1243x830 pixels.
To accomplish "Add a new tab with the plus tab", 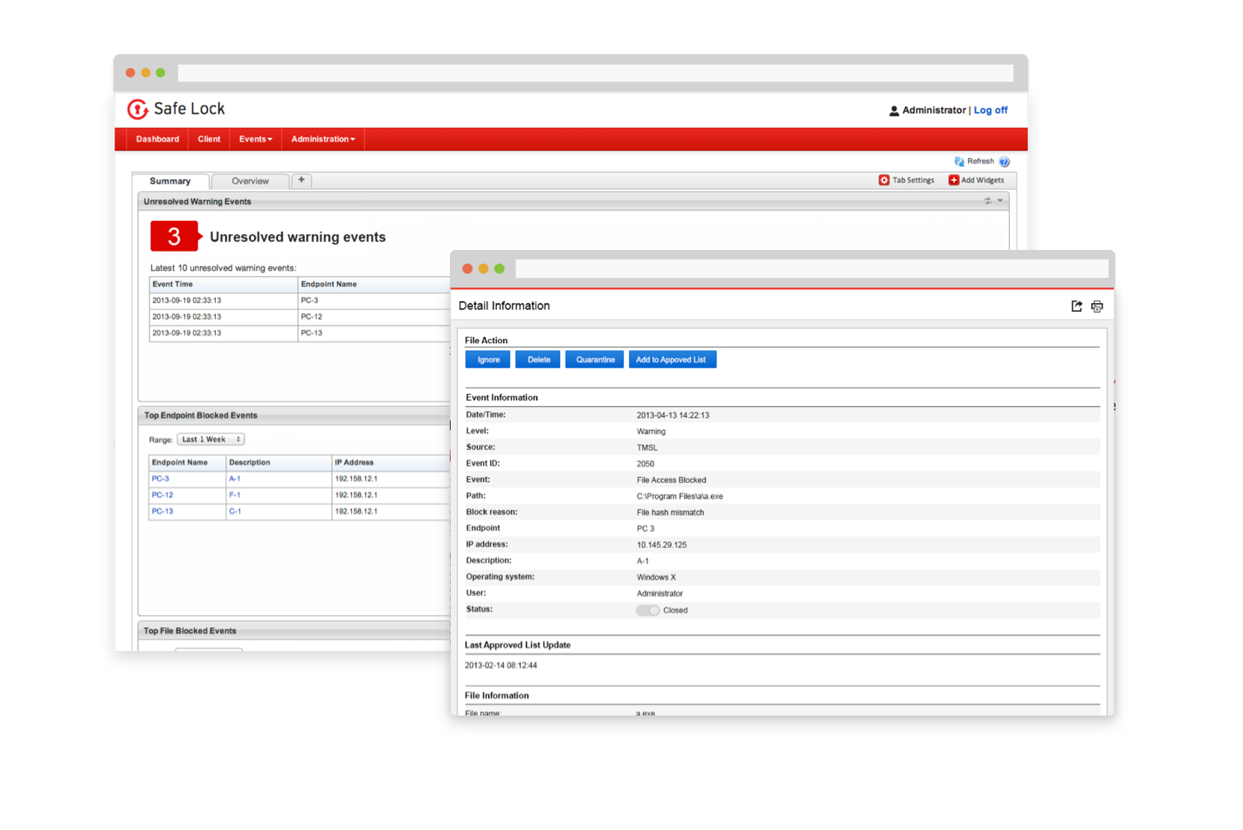I will (301, 180).
